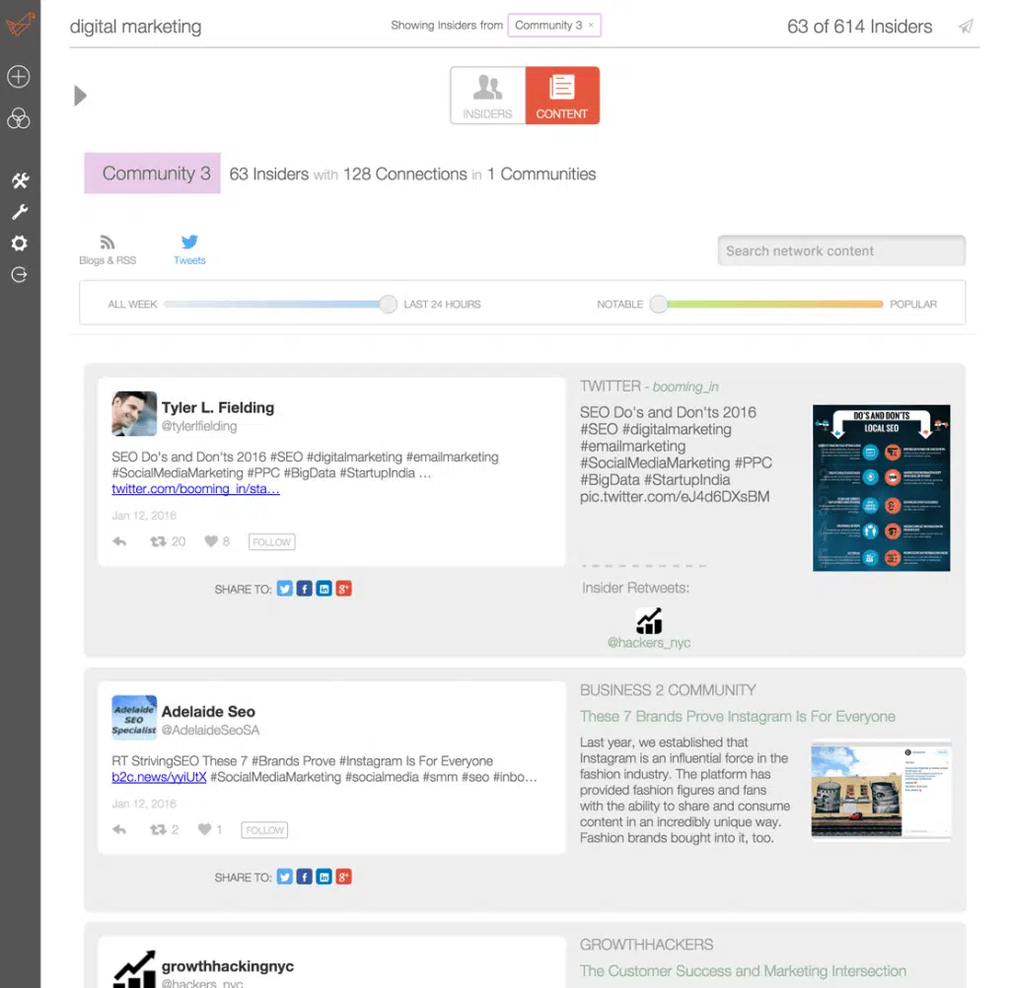Click the plus circle sidebar icon
The height and width of the screenshot is (988, 1010).
point(19,77)
